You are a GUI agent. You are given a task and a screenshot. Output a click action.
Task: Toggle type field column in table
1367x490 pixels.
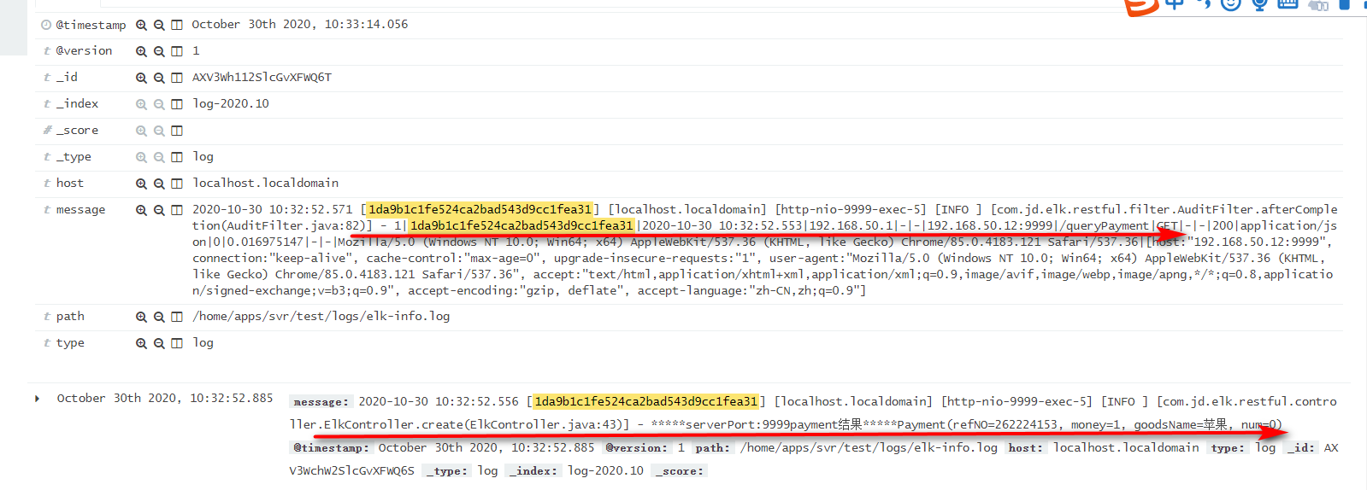[x=177, y=343]
